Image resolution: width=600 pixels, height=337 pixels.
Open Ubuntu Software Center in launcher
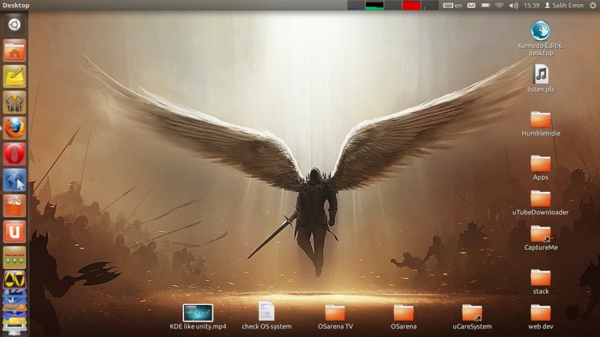coord(15,206)
